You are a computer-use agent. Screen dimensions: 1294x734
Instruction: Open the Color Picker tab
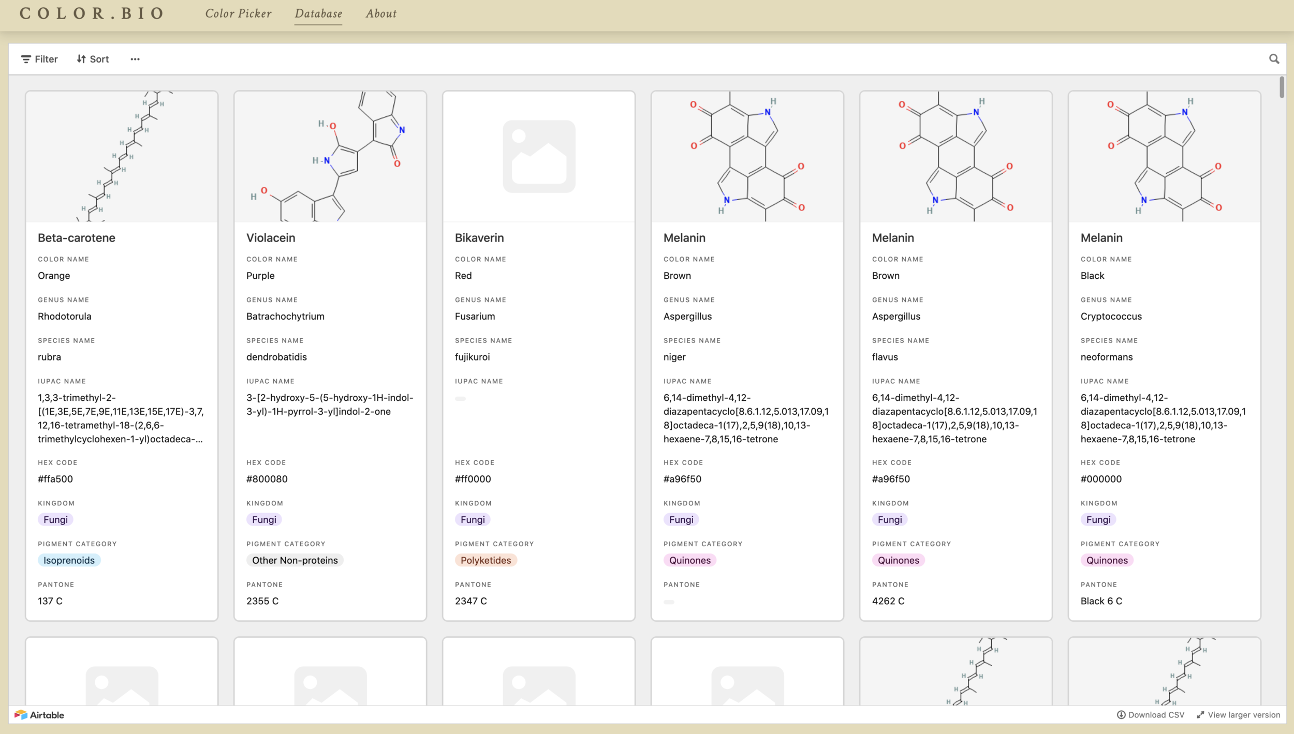239,13
